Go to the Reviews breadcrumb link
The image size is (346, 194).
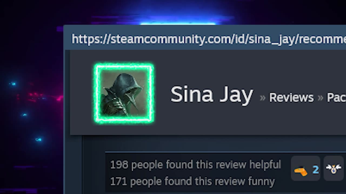(291, 98)
